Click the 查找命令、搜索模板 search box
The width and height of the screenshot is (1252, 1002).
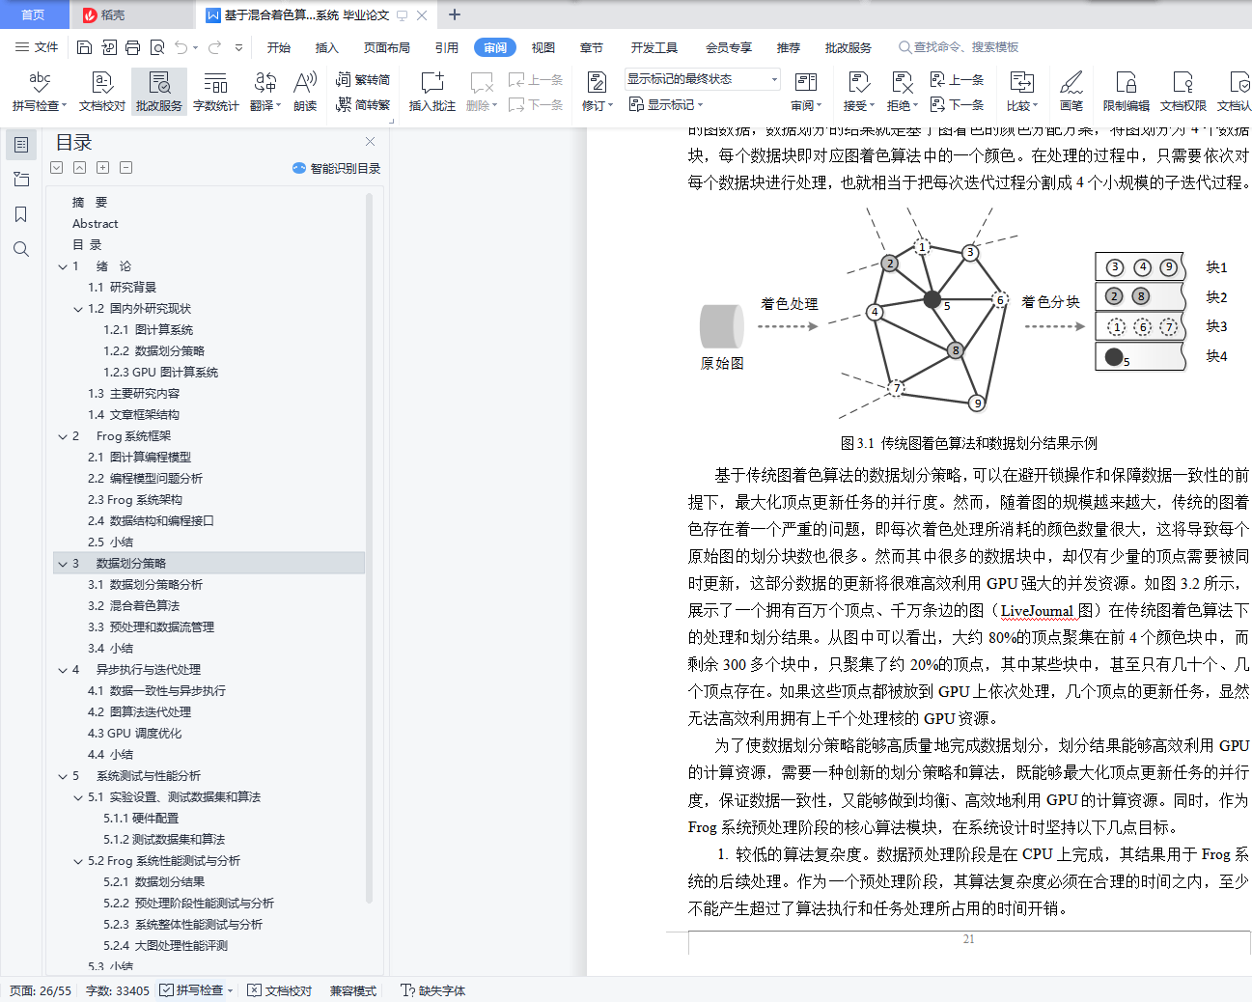[959, 47]
